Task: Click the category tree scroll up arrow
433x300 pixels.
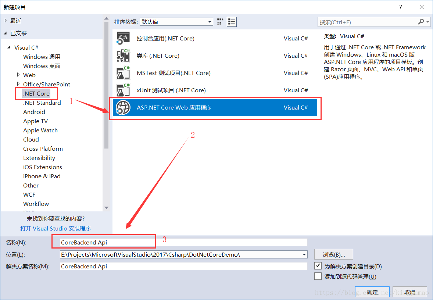Action: tap(106, 18)
